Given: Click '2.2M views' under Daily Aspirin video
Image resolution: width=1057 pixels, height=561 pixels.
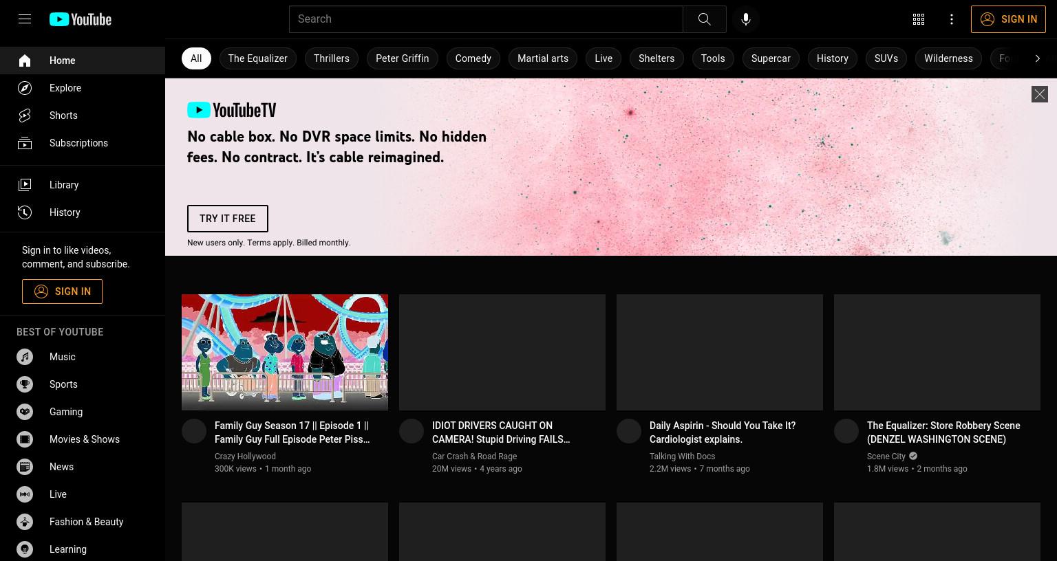Looking at the screenshot, I should click(x=670, y=469).
